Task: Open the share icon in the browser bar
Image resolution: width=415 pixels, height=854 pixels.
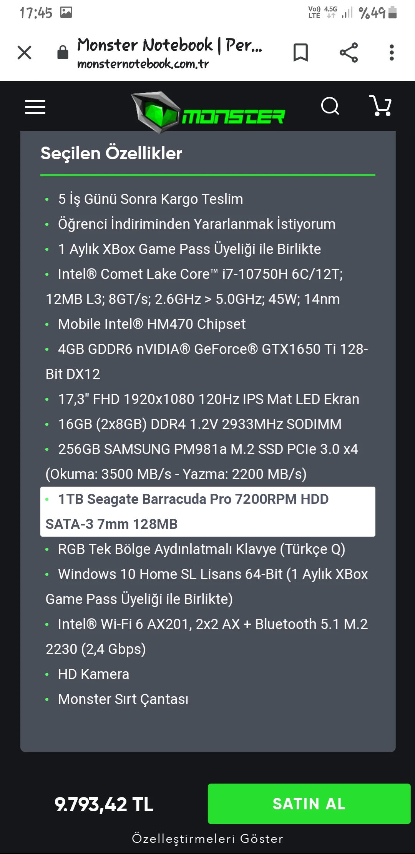Action: coord(349,52)
